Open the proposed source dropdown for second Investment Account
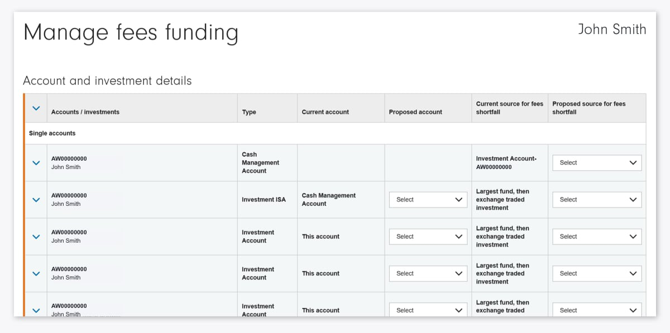The height and width of the screenshot is (333, 670). point(596,273)
